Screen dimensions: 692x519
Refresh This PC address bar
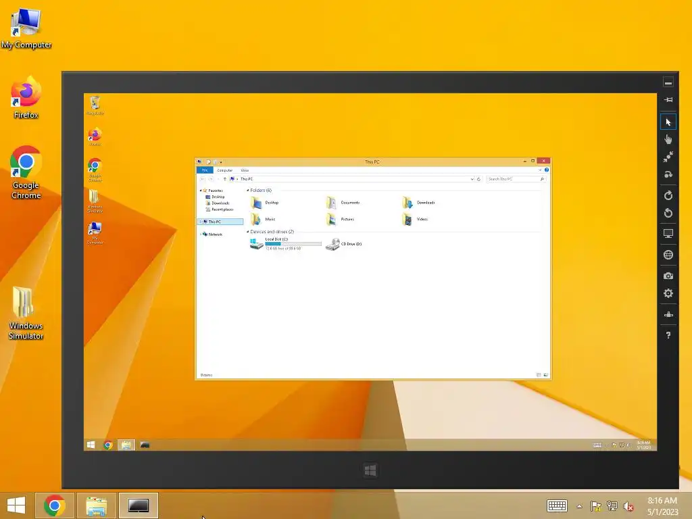[479, 179]
